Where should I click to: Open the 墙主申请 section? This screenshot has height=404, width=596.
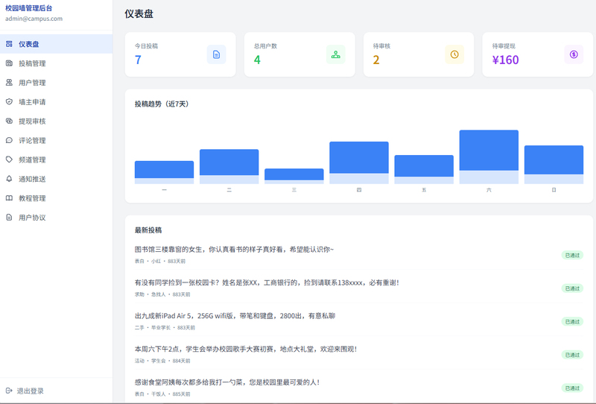(x=57, y=101)
